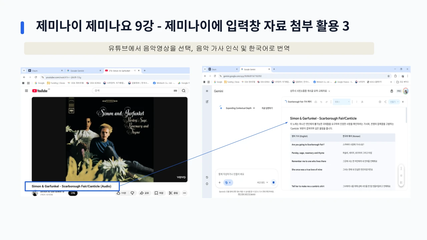
Task: Subscribe with the 구독 button
Action: 72,193
